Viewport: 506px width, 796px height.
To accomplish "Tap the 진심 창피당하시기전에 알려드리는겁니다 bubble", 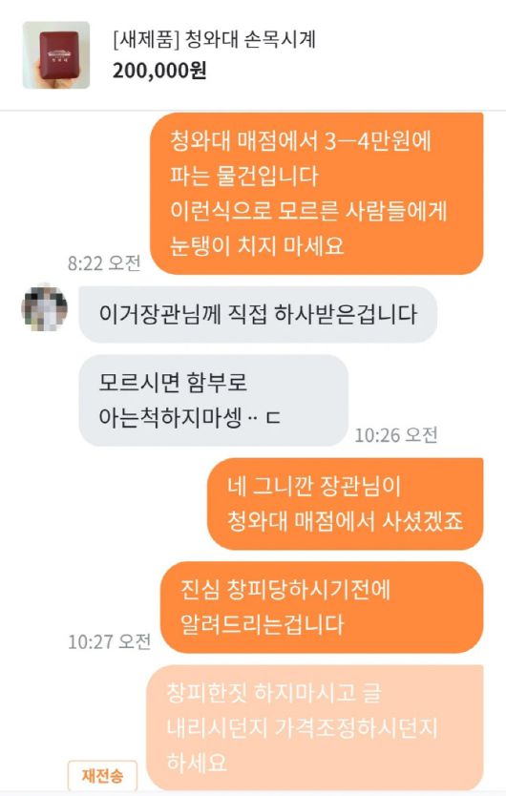I will 322,607.
